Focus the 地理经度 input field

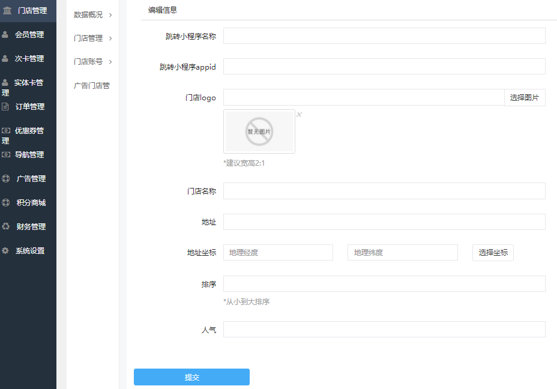point(278,253)
